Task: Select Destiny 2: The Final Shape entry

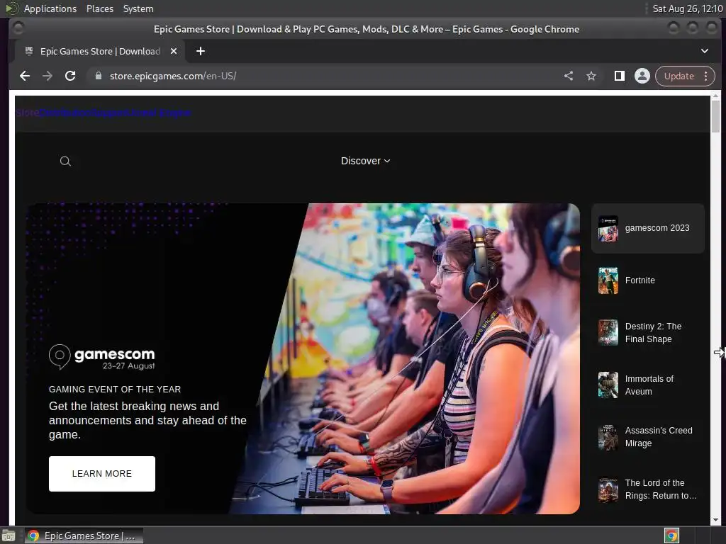Action: point(648,333)
